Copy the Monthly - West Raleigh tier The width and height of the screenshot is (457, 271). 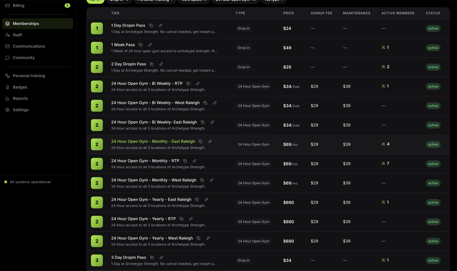202,180
